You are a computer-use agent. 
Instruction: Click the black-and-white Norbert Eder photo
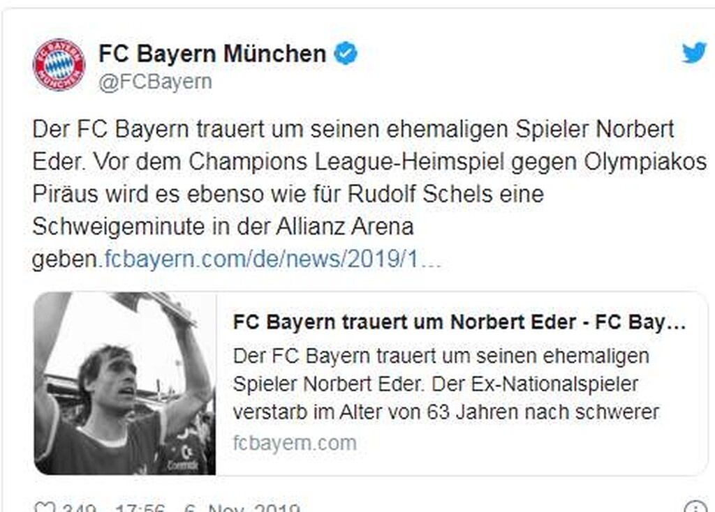coord(125,383)
